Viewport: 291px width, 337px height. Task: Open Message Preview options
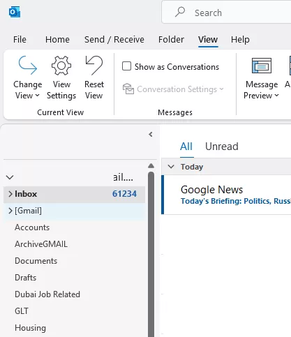262,78
